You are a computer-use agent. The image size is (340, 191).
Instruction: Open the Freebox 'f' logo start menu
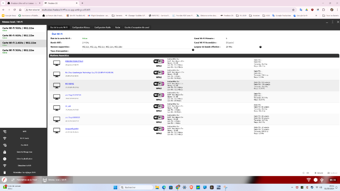coord(4,180)
